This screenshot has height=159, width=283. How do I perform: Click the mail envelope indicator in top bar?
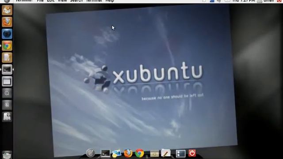(227, 1)
